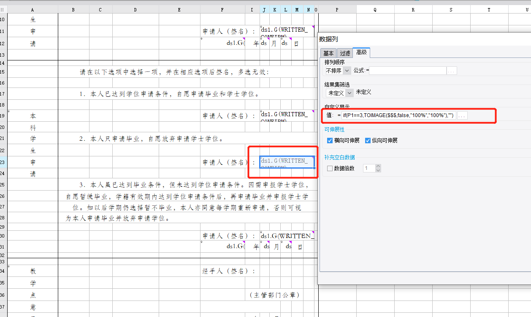The image size is (531, 317).
Task: Click 申请人(签名) cell in row 30
Action: pos(229,236)
